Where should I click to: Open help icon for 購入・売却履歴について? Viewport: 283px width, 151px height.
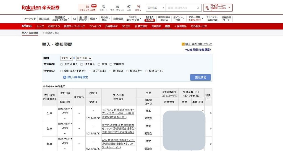[183, 44]
